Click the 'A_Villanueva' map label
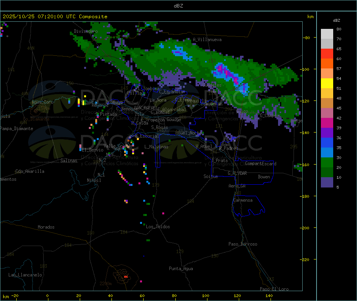Screen dimensions: 357x301 [x=207, y=40]
